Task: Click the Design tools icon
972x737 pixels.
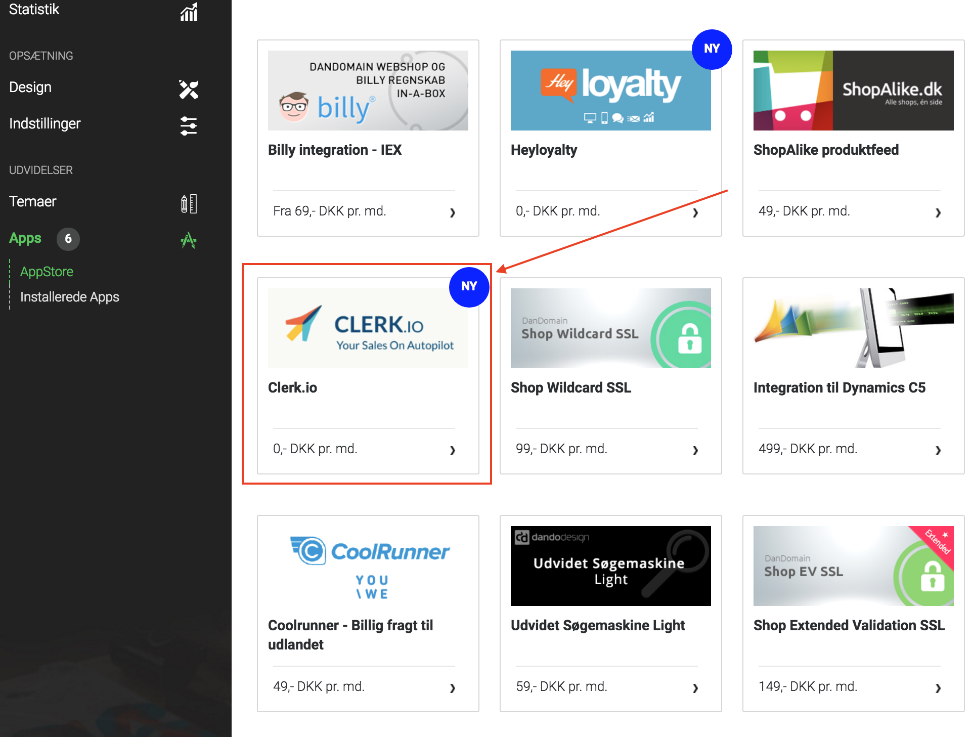Action: tap(189, 89)
